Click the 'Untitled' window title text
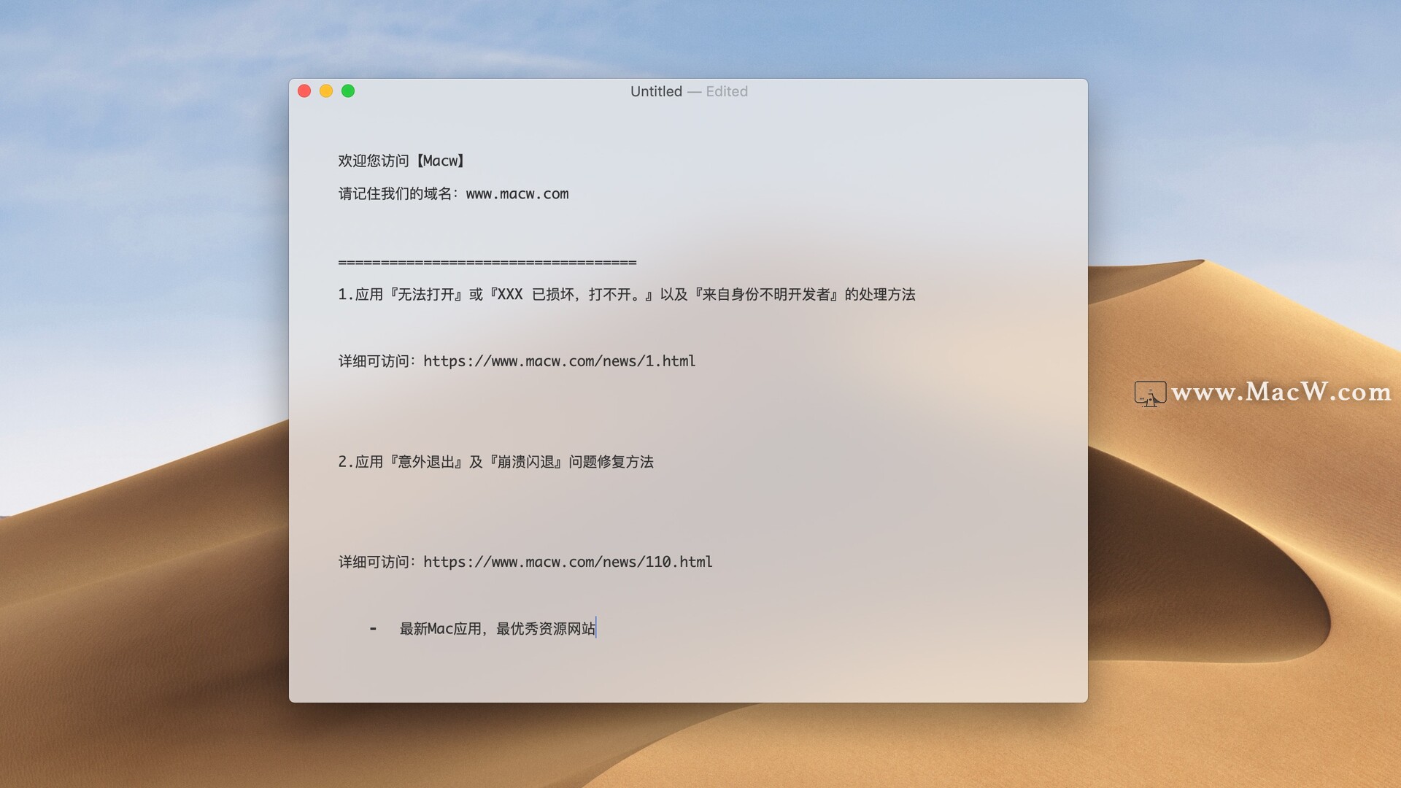Viewport: 1401px width, 788px height. click(x=656, y=91)
